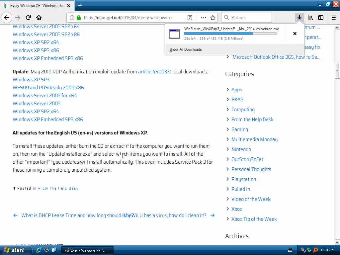Click the green secure padlock icon

tap(79, 18)
